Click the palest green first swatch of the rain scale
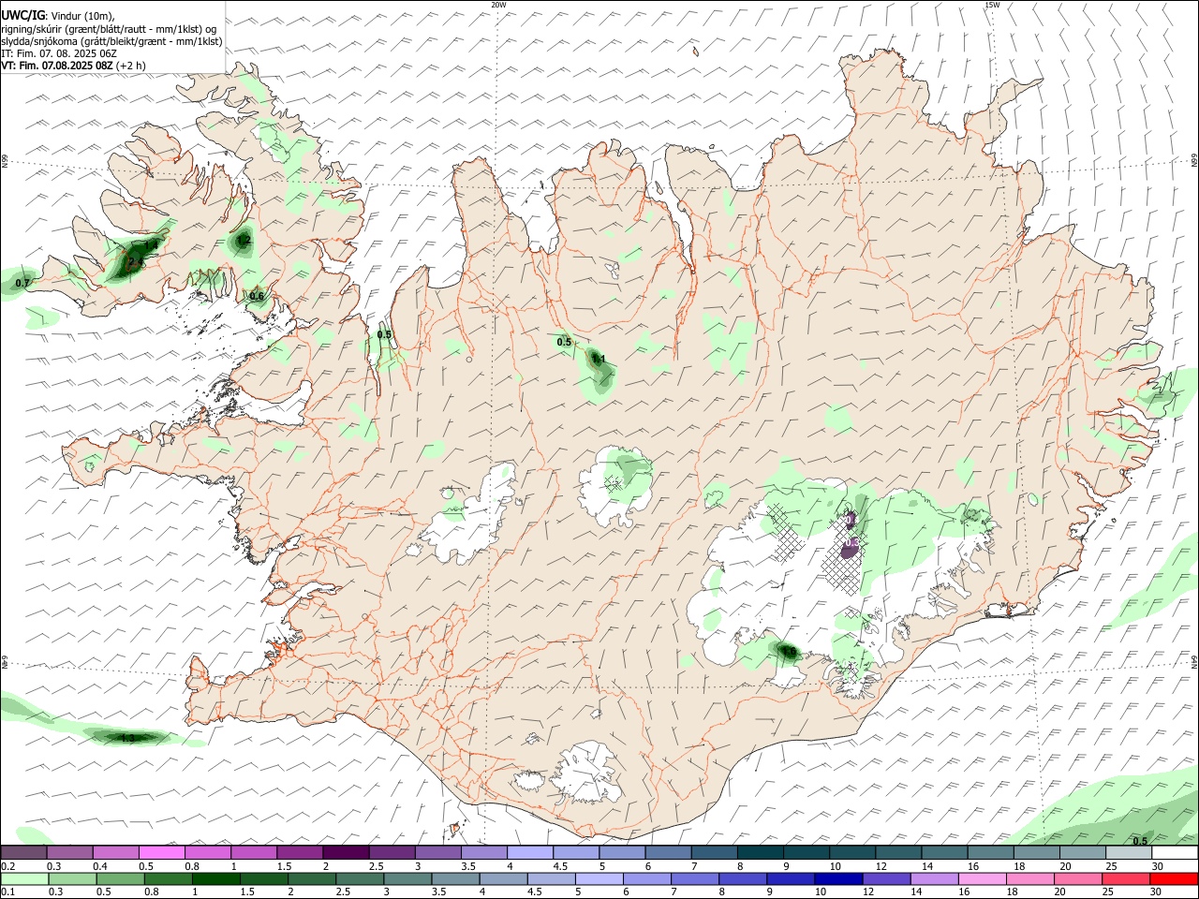 [24, 879]
